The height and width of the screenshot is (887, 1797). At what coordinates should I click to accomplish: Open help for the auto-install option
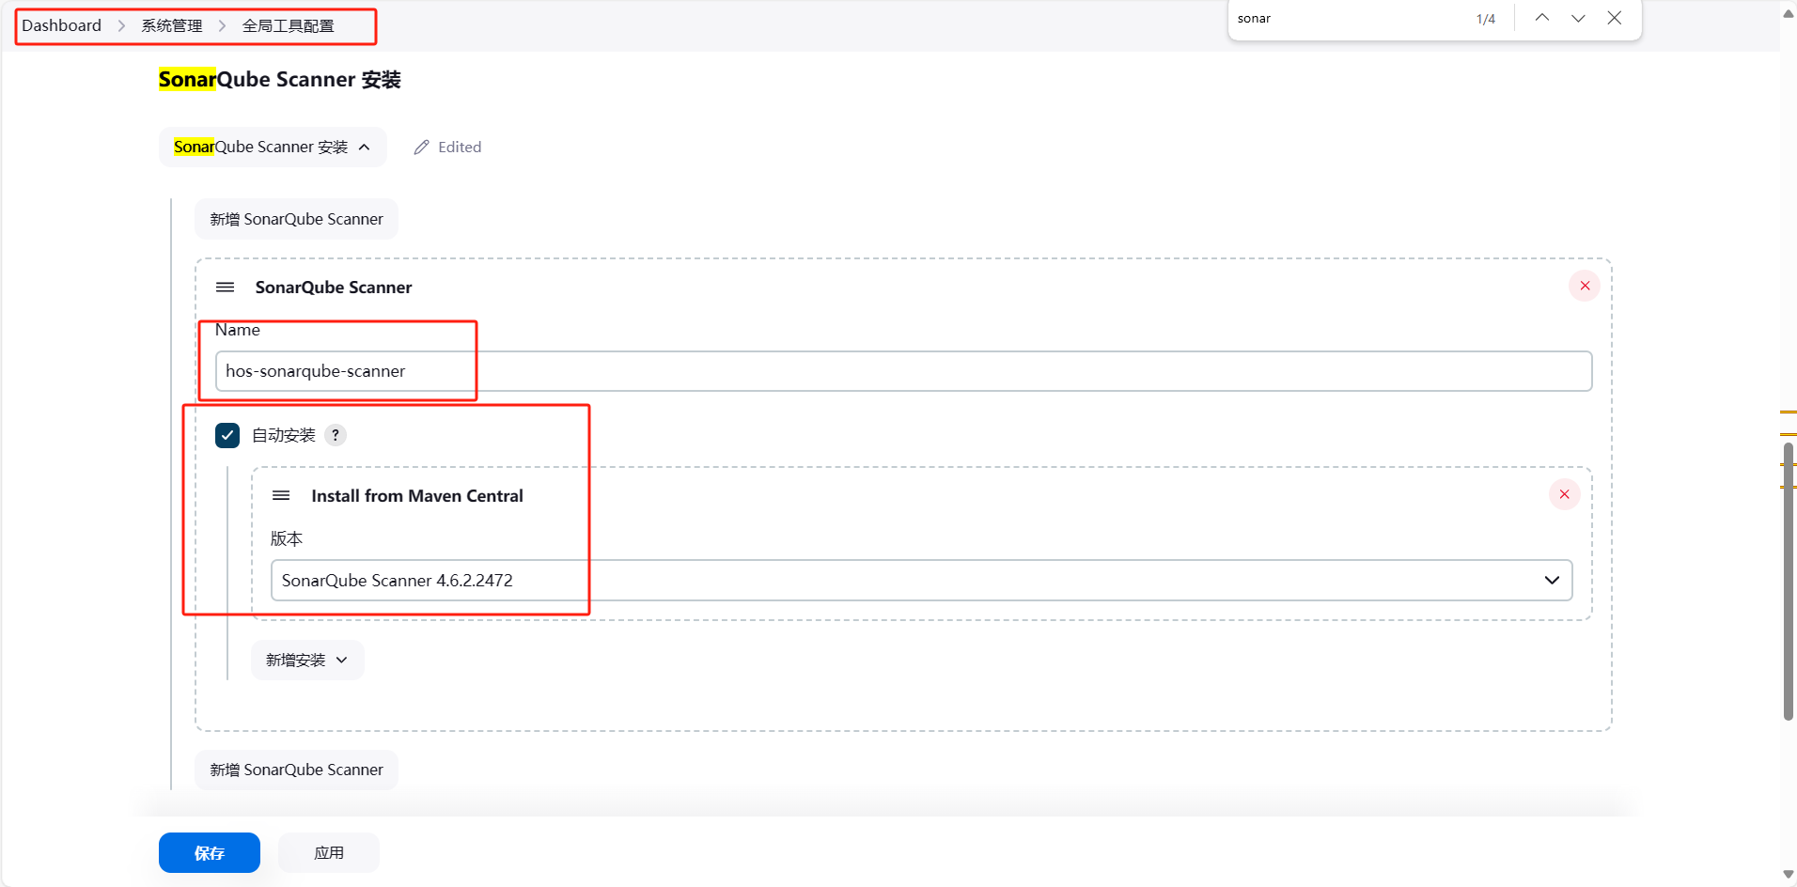click(x=336, y=435)
